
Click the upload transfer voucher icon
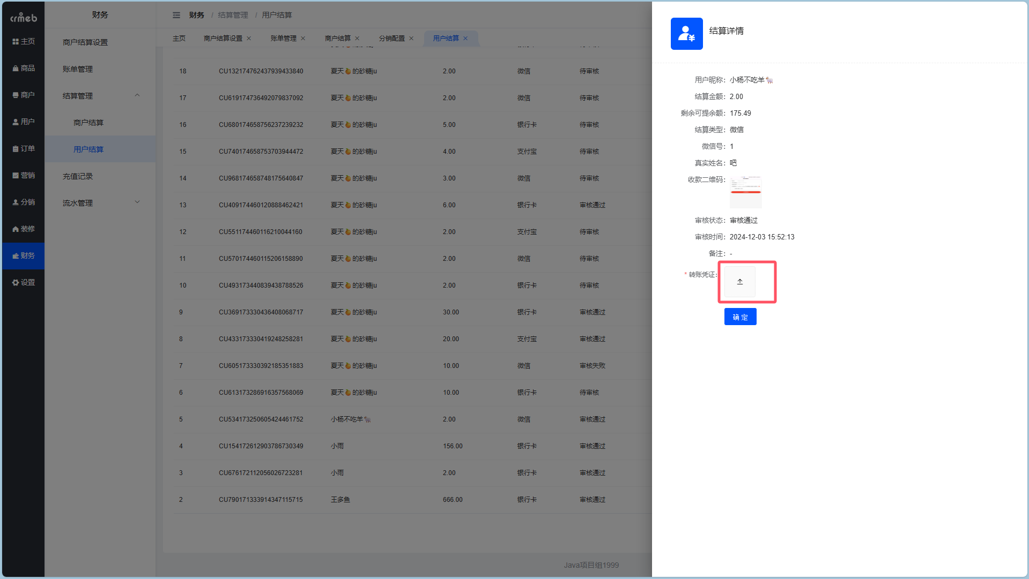coord(739,282)
